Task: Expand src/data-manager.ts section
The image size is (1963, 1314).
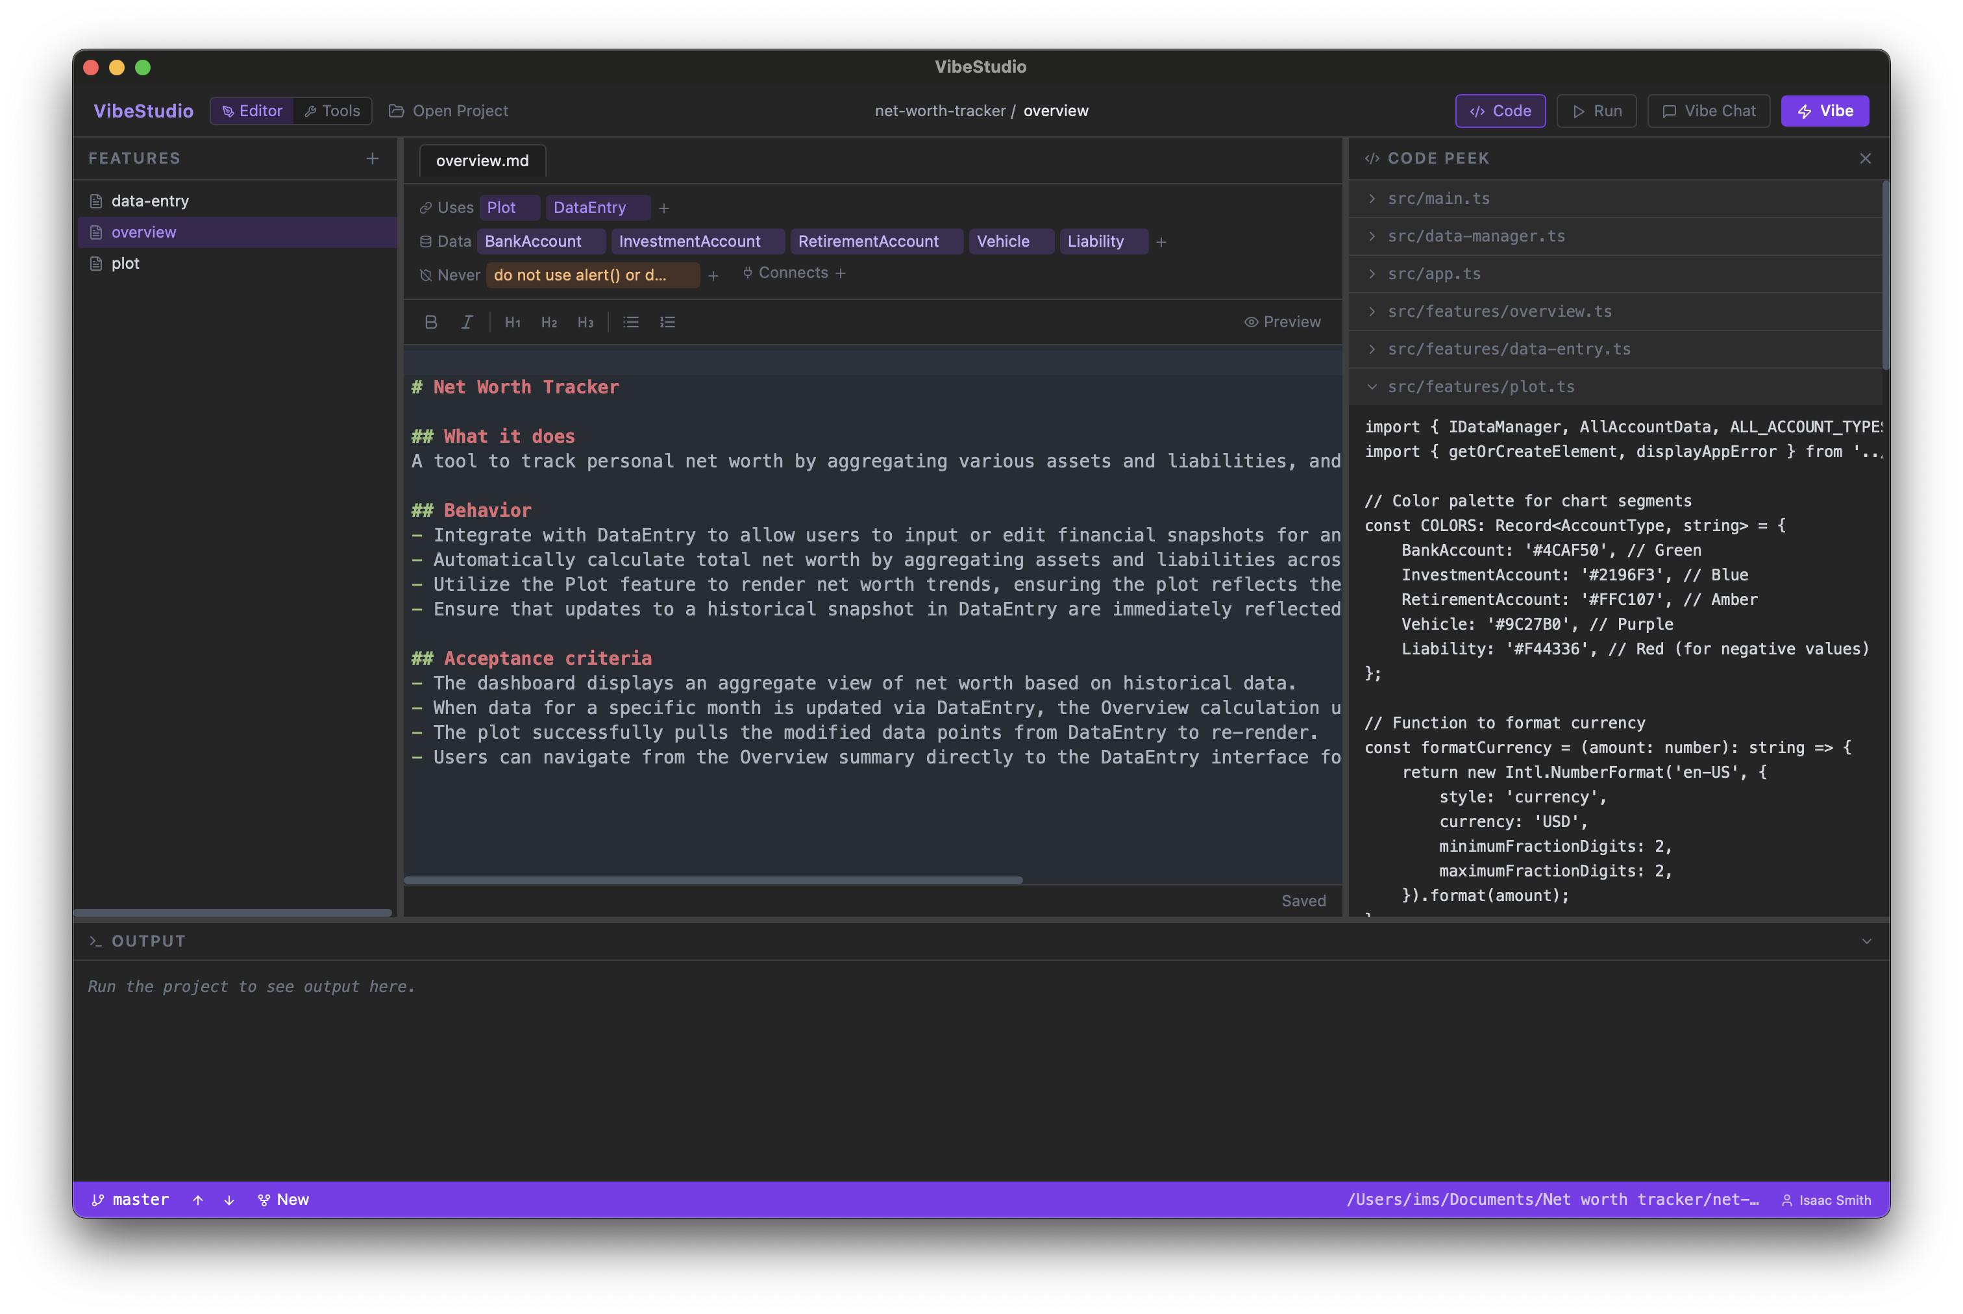Action: click(x=1615, y=236)
